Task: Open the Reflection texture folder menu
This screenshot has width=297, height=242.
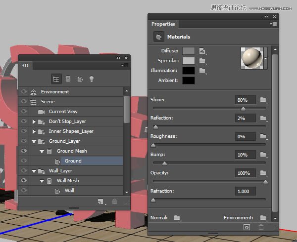Action: [263, 118]
